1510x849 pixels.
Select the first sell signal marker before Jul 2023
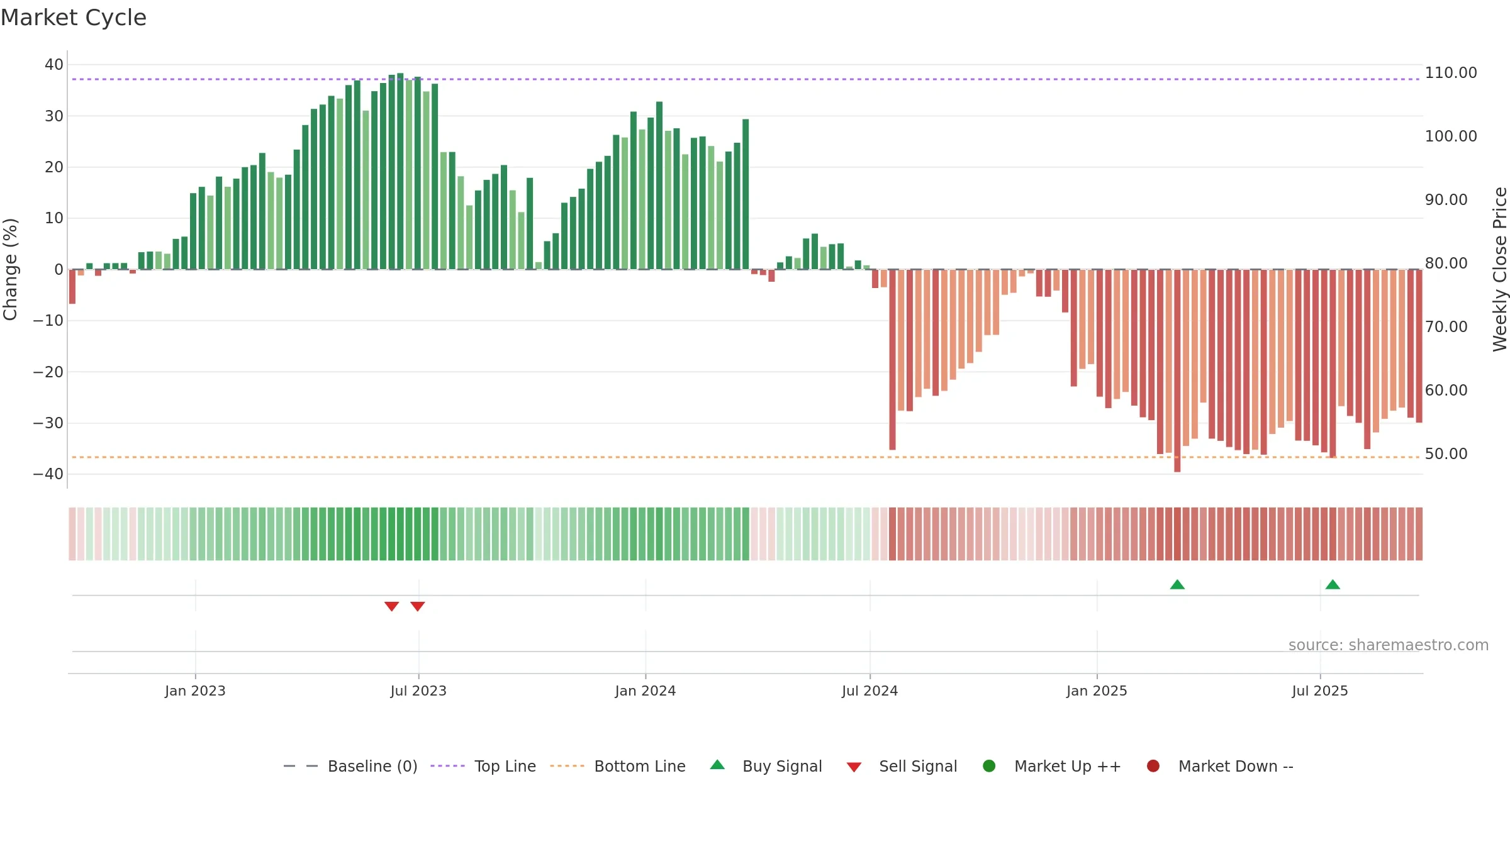391,606
